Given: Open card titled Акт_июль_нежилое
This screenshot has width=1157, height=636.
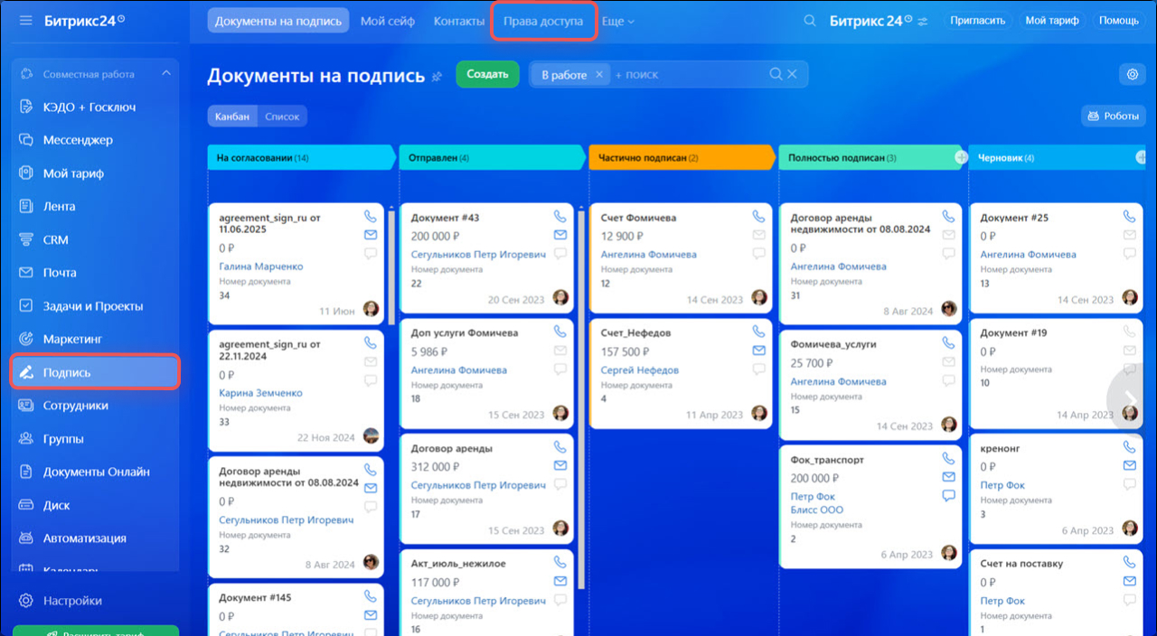Looking at the screenshot, I should tap(458, 564).
